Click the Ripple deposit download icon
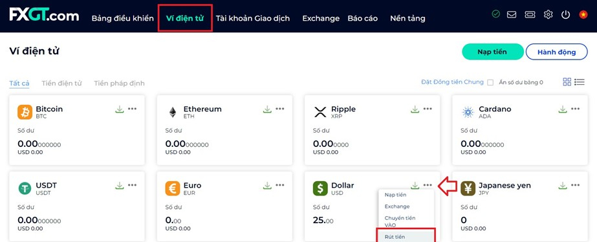 click(415, 109)
